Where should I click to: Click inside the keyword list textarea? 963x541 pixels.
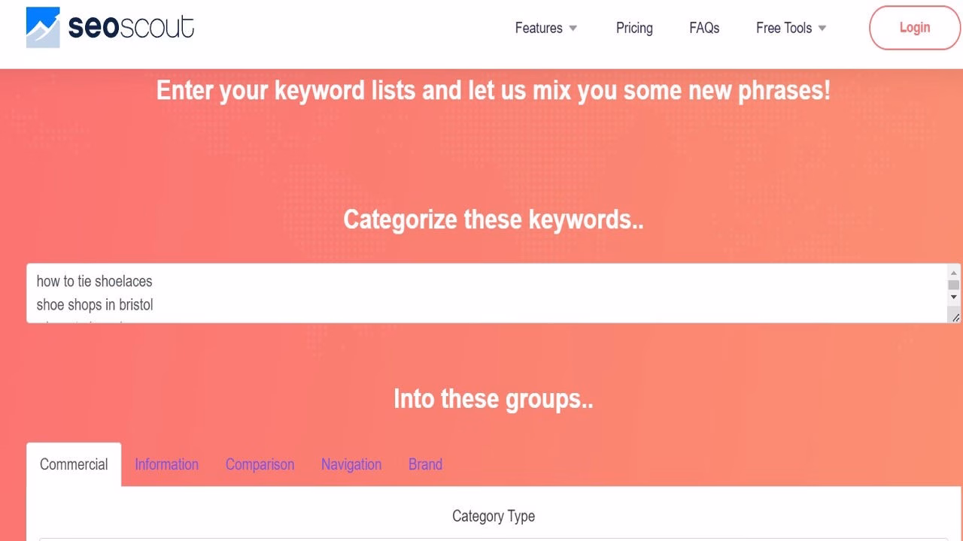[451, 293]
